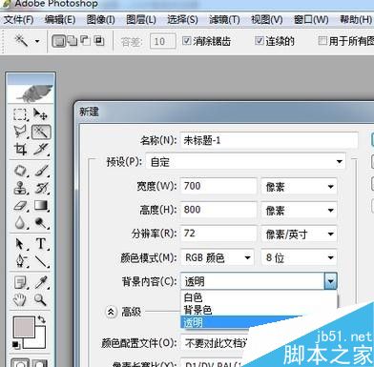This screenshot has height=367, width=374.
Task: Select the Zoom magnifier tool
Action: tap(41, 299)
